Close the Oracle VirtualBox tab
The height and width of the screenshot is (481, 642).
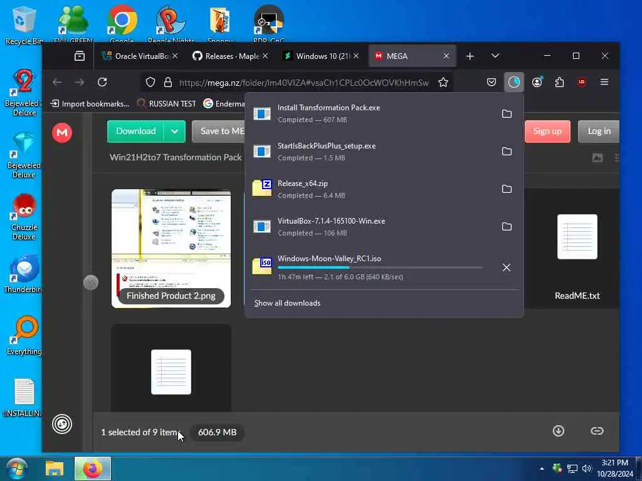click(x=175, y=56)
